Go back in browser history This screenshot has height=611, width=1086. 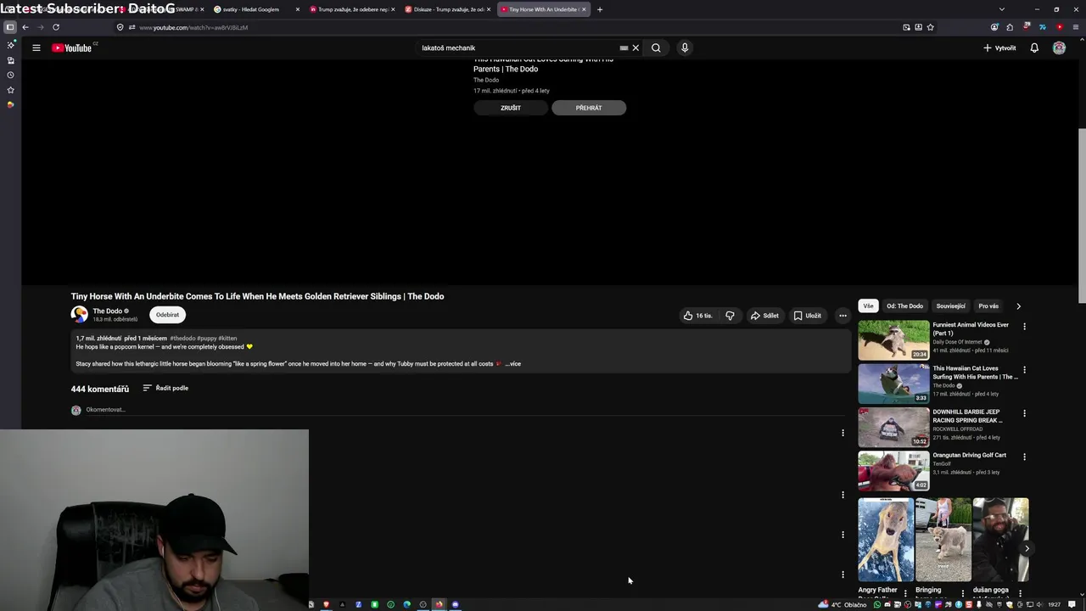pos(25,27)
